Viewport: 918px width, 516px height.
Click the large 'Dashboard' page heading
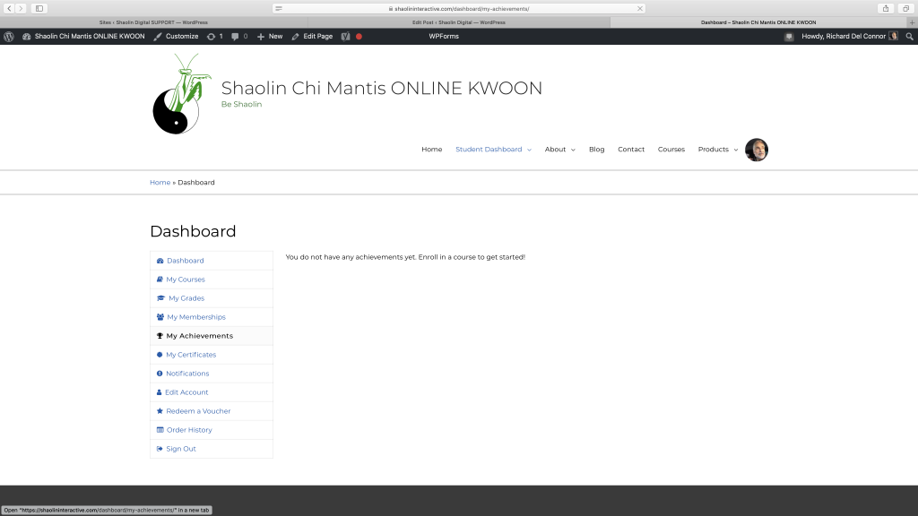pos(193,231)
